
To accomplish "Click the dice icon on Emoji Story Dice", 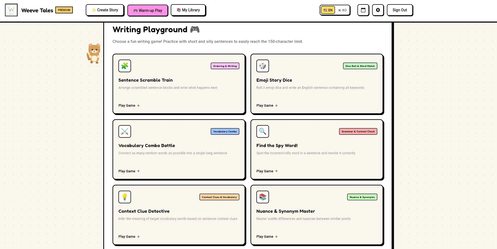I will pos(263,66).
